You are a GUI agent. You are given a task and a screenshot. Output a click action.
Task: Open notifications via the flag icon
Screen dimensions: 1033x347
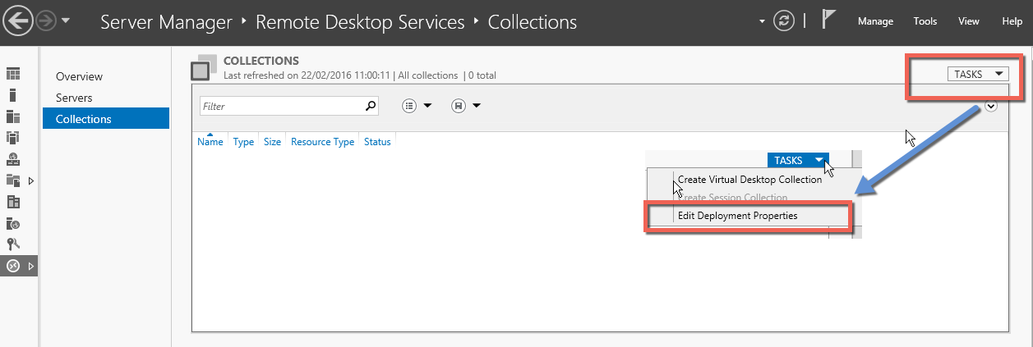pyautogui.click(x=829, y=21)
